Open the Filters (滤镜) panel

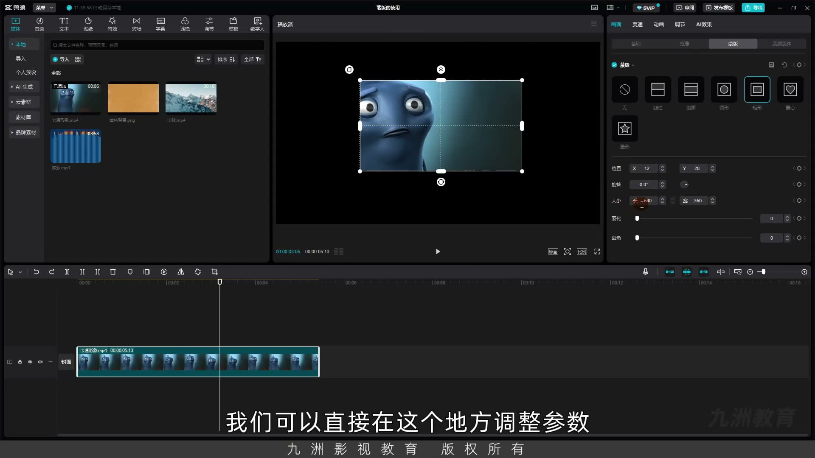185,24
